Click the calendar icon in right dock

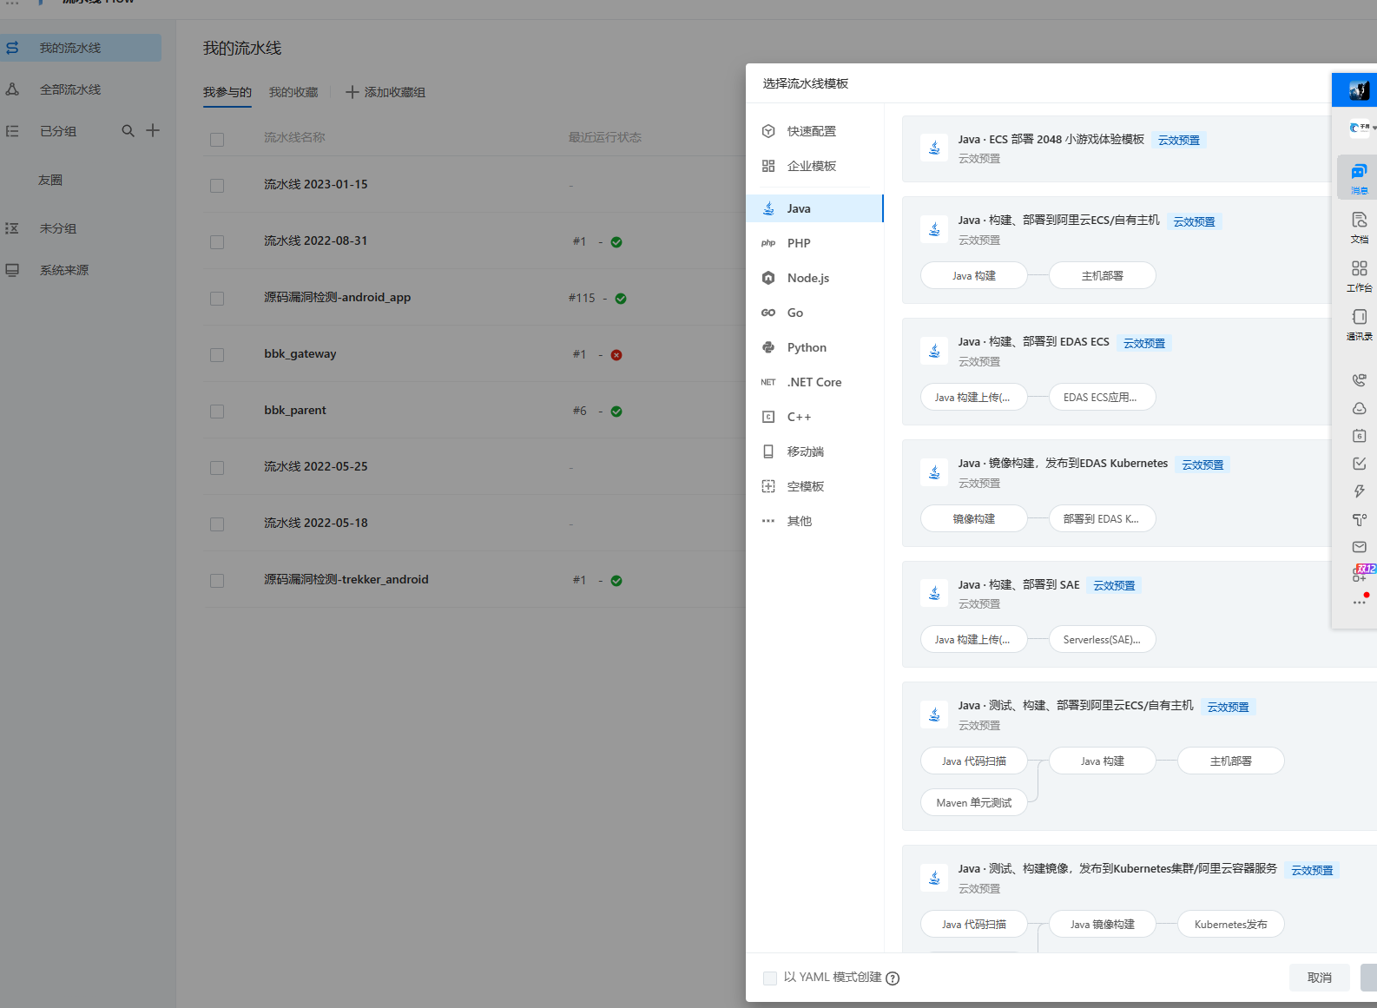tap(1360, 436)
